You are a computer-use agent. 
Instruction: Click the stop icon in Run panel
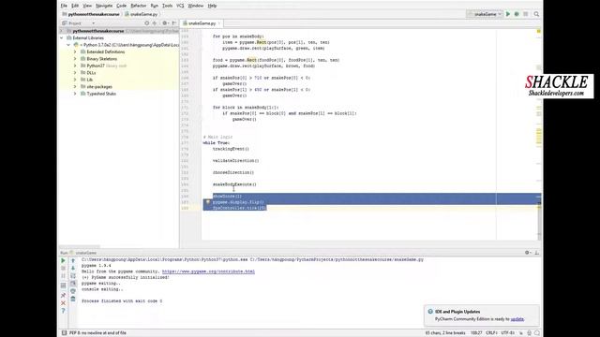coord(63,269)
